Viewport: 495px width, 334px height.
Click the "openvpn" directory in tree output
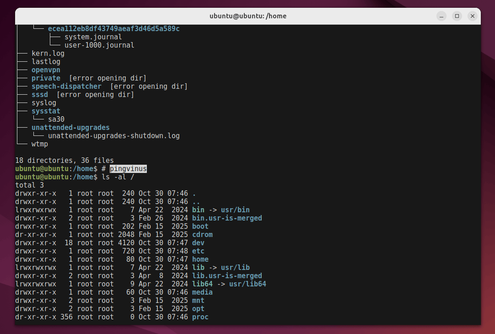(x=46, y=70)
